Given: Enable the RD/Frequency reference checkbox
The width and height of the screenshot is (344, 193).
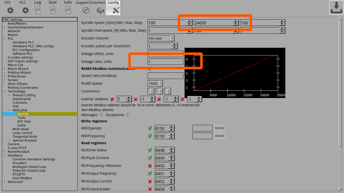Looking at the screenshot, I should click(x=150, y=166).
